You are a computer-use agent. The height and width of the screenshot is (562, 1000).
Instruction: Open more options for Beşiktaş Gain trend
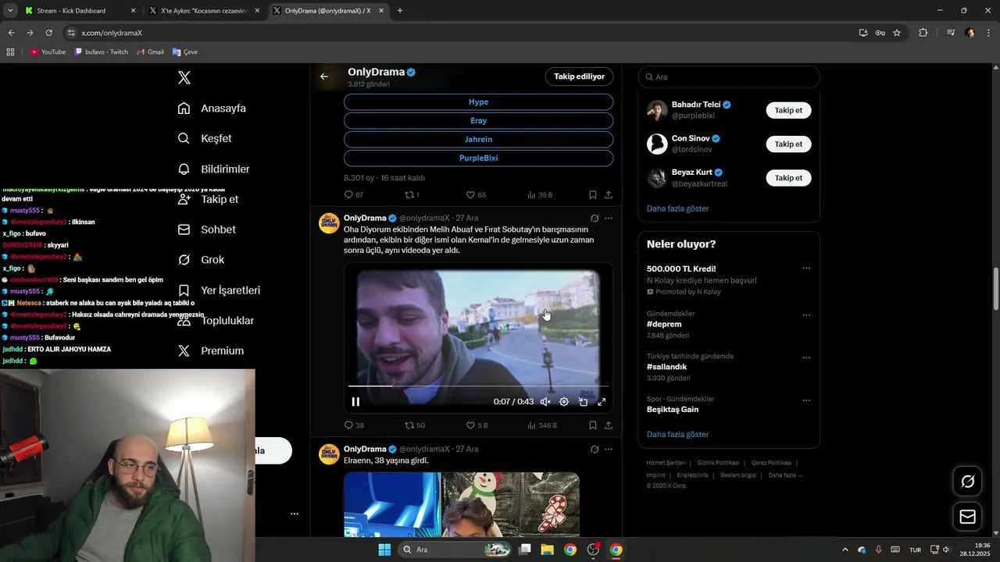pos(806,400)
